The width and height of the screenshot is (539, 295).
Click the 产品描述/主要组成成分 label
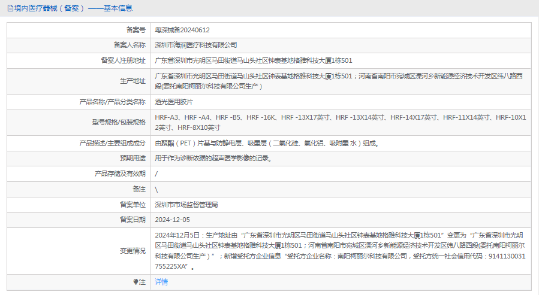tap(112, 143)
